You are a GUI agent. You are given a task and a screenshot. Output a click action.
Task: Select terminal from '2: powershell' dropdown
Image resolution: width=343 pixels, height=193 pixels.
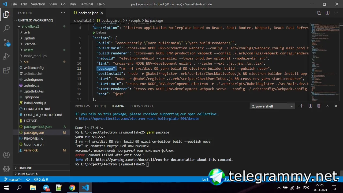pyautogui.click(x=273, y=106)
